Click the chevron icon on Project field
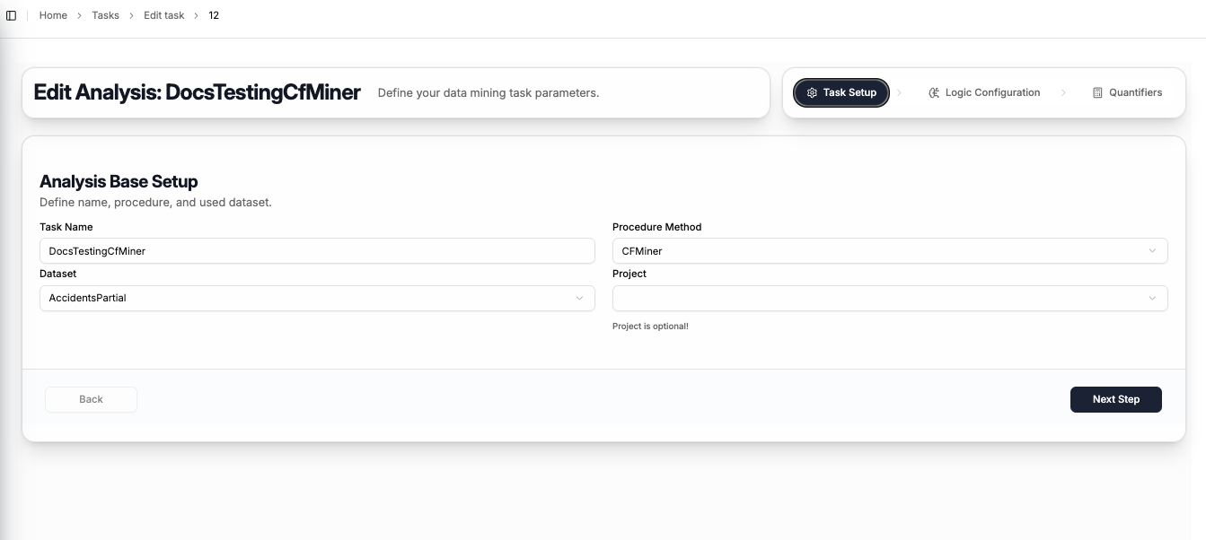 coord(1153,298)
